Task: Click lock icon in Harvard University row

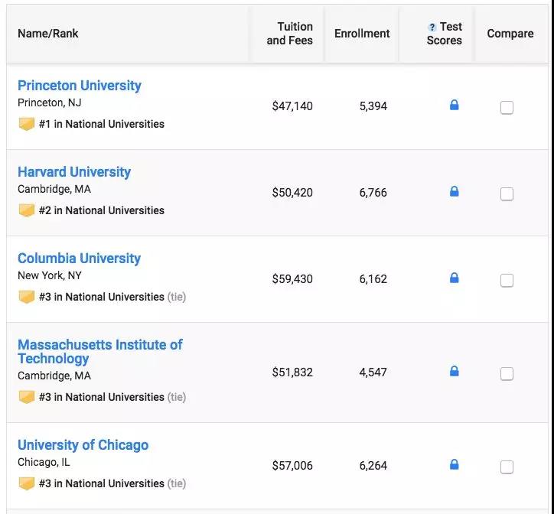Action: click(454, 192)
